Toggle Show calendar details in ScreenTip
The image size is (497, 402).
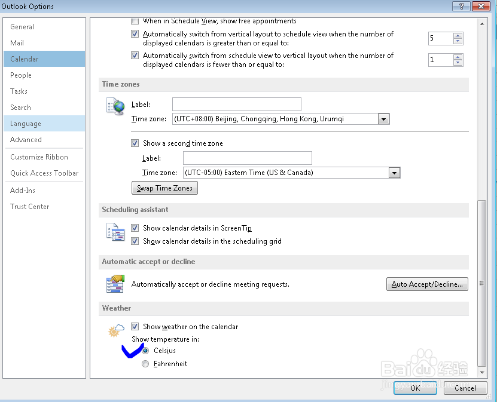(x=135, y=228)
